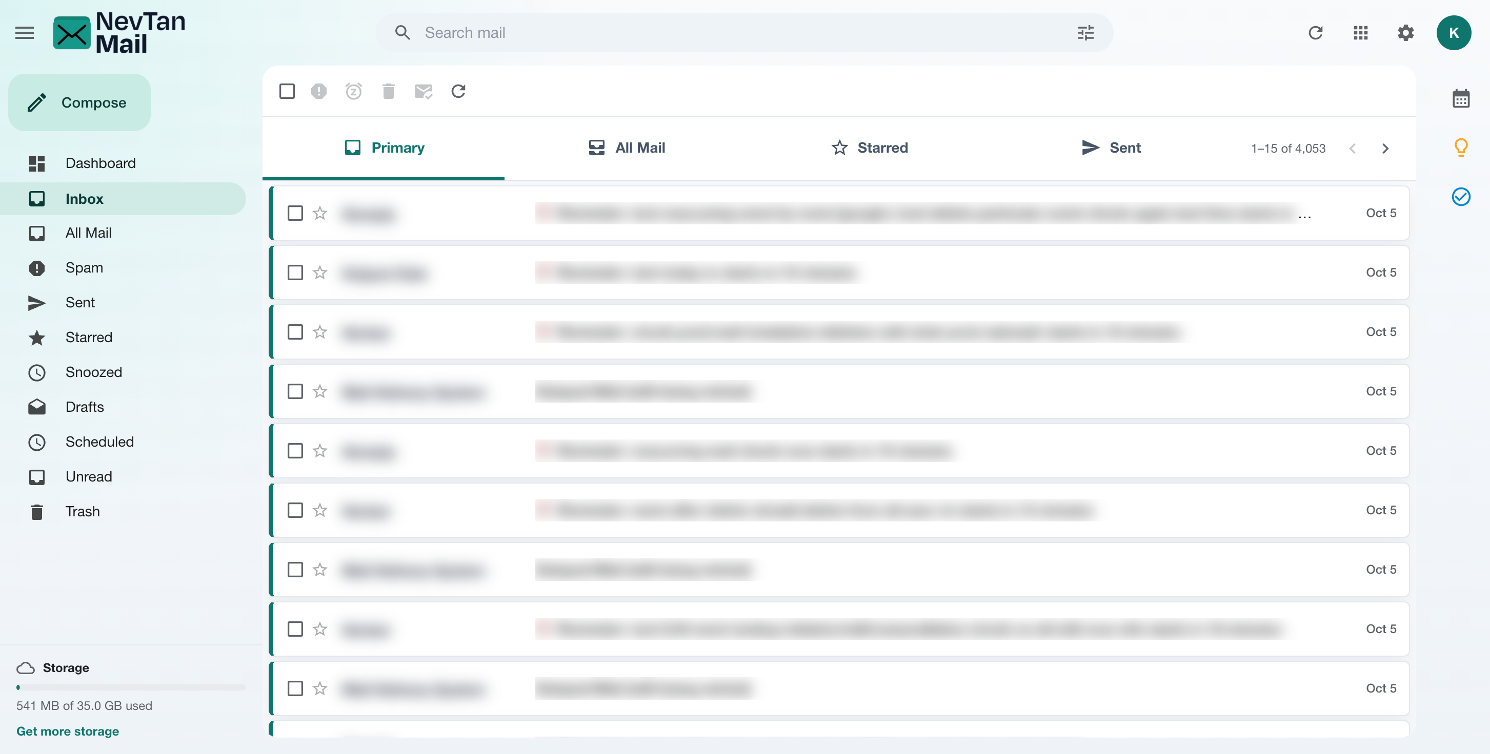Screen dimensions: 1490x754
Task: Switch to the Starred tab
Action: [870, 148]
